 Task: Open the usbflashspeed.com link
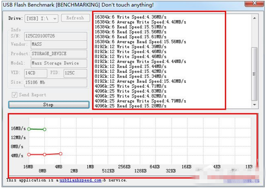pyautogui.click(x=81, y=180)
